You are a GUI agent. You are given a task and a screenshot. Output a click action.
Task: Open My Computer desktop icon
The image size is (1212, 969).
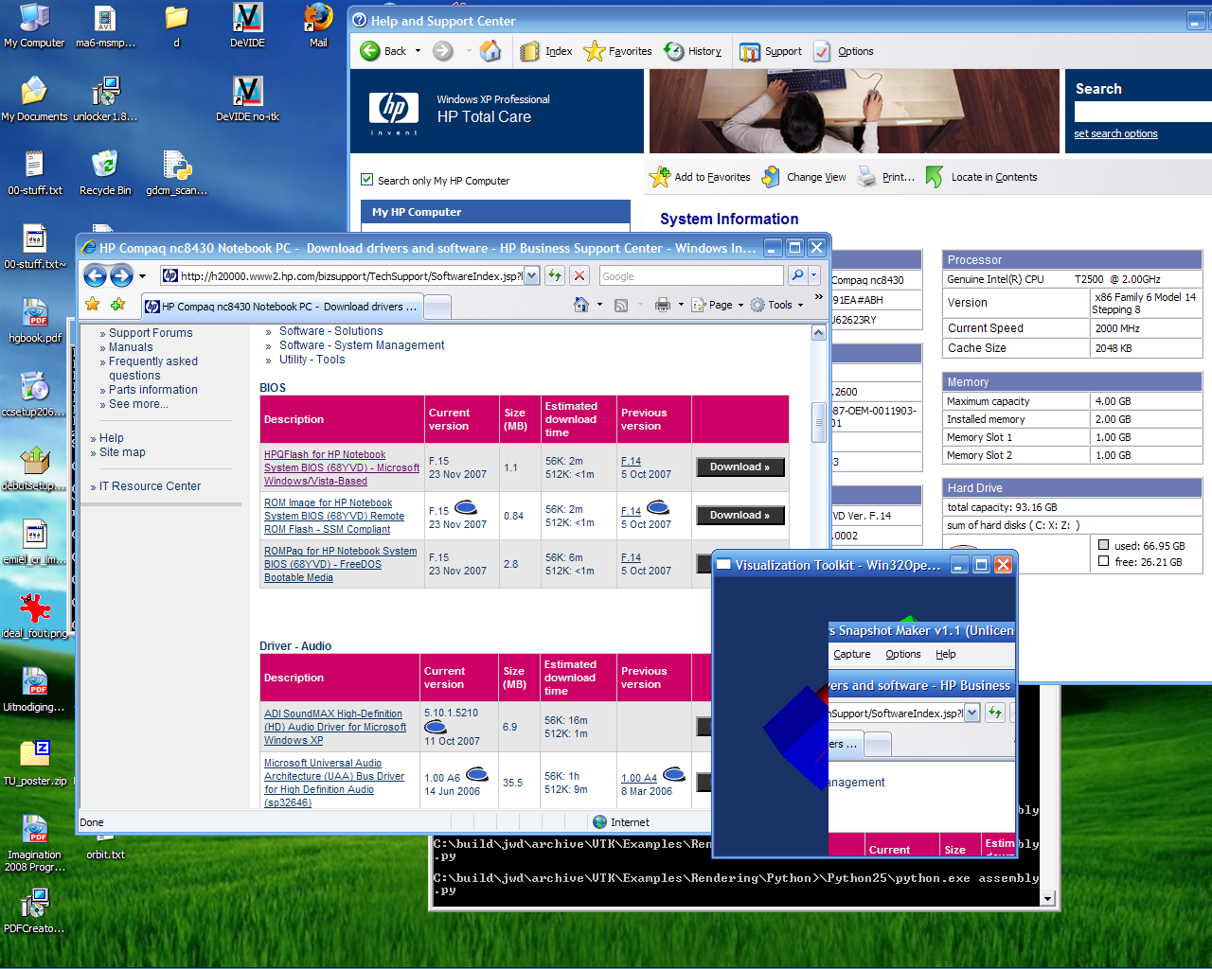pyautogui.click(x=34, y=25)
